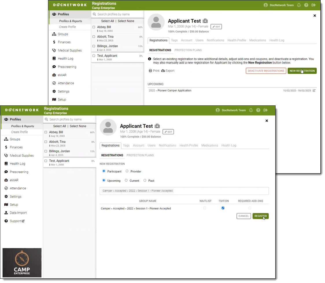This screenshot has height=283, width=325.
Task: Open Data Import in the sidebar
Action: tap(18, 213)
